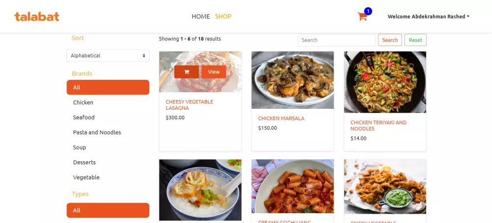
Task: Open the SHOP page
Action: click(223, 16)
